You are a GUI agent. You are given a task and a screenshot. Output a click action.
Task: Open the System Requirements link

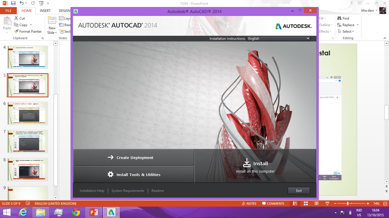[128, 191]
